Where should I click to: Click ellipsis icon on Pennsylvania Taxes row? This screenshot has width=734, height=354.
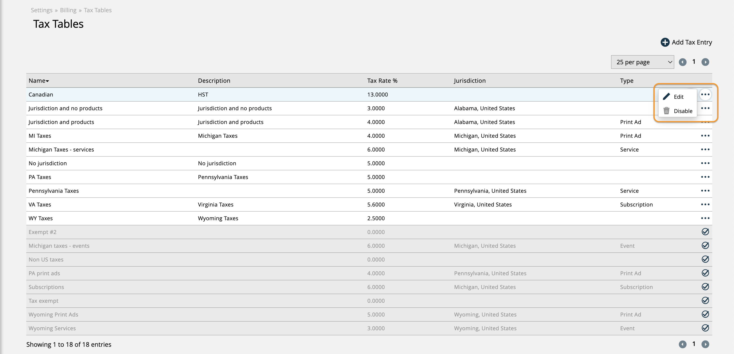tap(705, 191)
